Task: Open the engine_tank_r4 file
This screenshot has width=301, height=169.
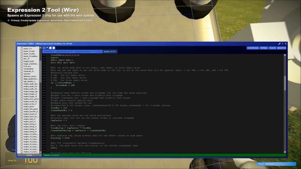Action: point(29,122)
